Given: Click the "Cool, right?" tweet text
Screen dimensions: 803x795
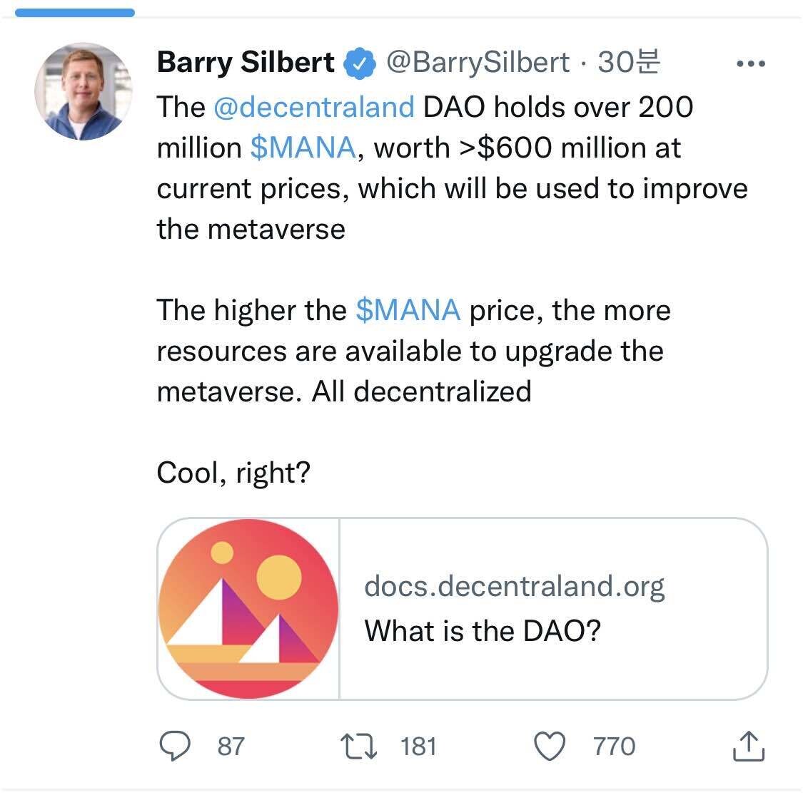Looking at the screenshot, I should (233, 472).
